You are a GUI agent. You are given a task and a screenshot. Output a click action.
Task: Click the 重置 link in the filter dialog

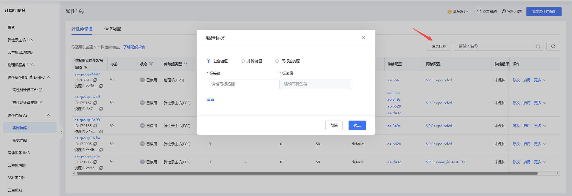point(211,100)
